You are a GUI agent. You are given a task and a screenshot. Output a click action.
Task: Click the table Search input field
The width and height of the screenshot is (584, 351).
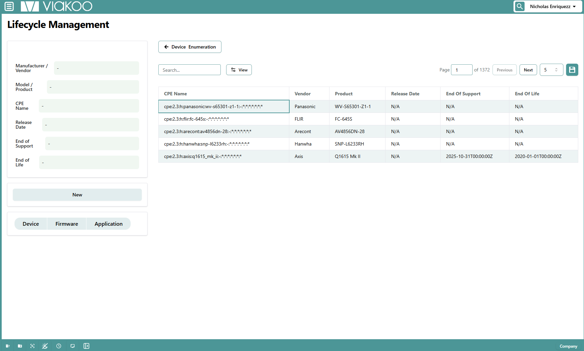pos(189,70)
